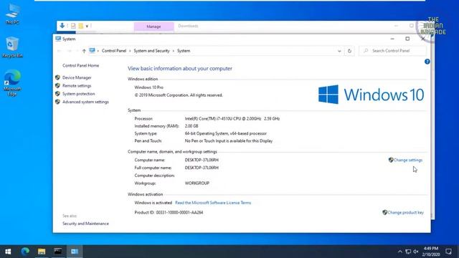Go to Control Panel Home

(80, 65)
